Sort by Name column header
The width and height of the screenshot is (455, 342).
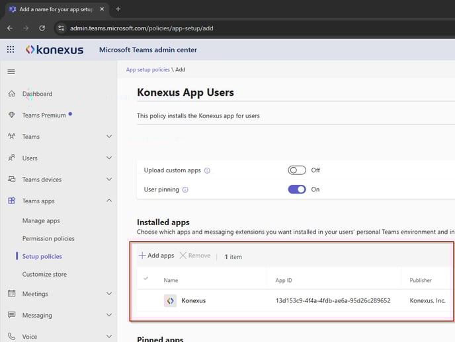pyautogui.click(x=171, y=281)
